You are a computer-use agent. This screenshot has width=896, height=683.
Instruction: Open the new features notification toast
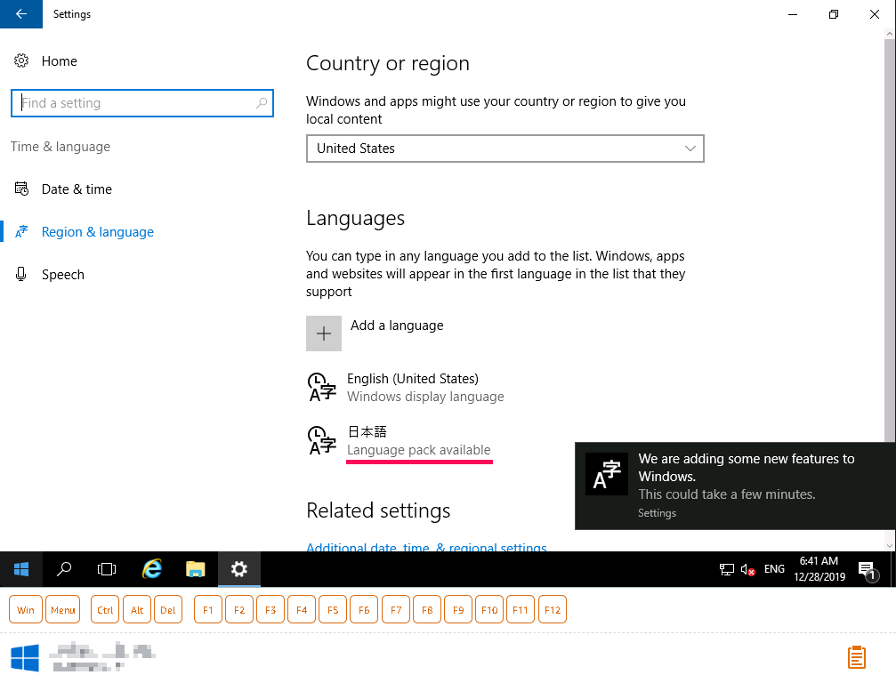point(734,486)
